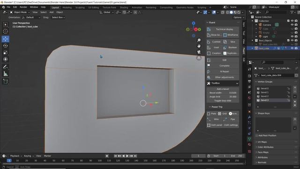Open the File menu
The width and height of the screenshot is (300, 169).
tap(8, 7)
